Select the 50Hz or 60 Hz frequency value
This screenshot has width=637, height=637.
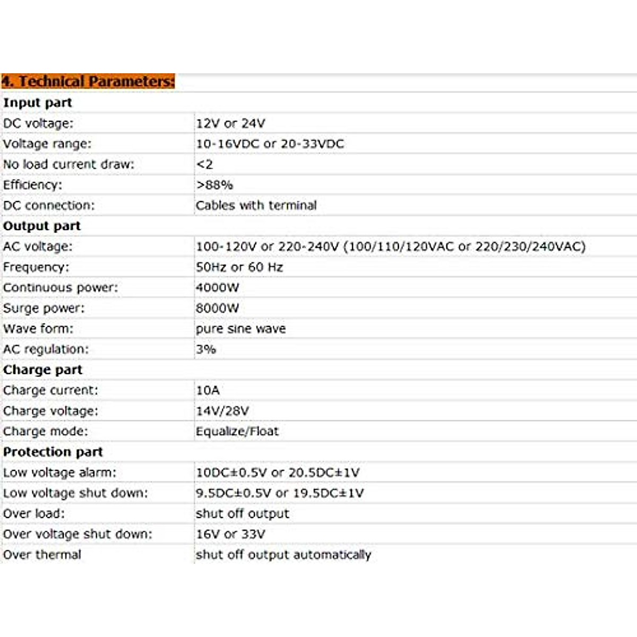coord(239,267)
